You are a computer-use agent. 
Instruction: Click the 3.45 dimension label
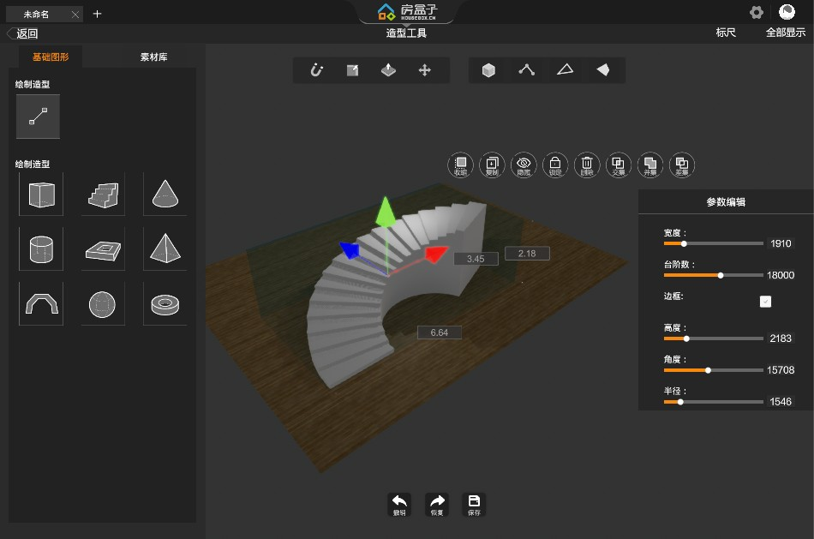pos(476,259)
